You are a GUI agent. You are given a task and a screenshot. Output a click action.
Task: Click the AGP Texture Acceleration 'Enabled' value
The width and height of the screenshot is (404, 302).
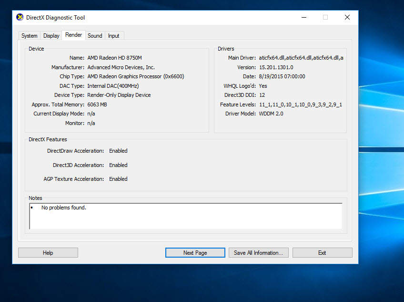(x=118, y=179)
